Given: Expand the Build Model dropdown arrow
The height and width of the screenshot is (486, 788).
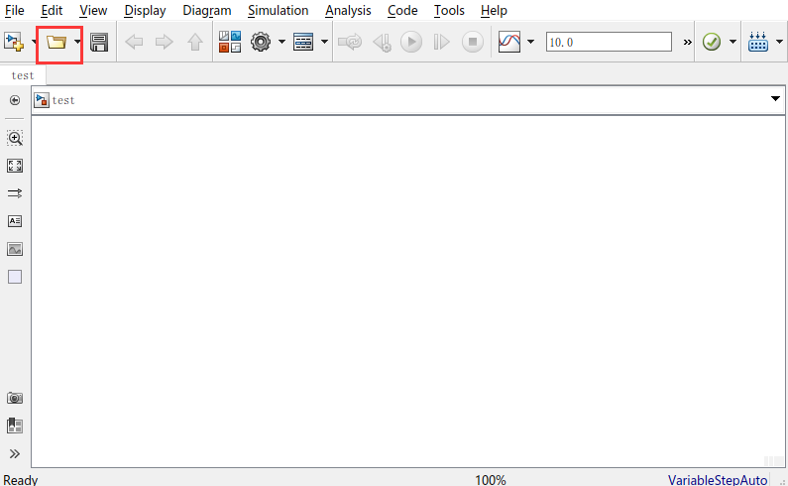Looking at the screenshot, I should click(779, 42).
